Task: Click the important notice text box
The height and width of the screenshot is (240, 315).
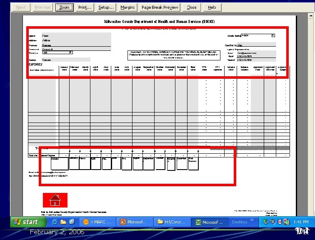Action: (x=174, y=55)
